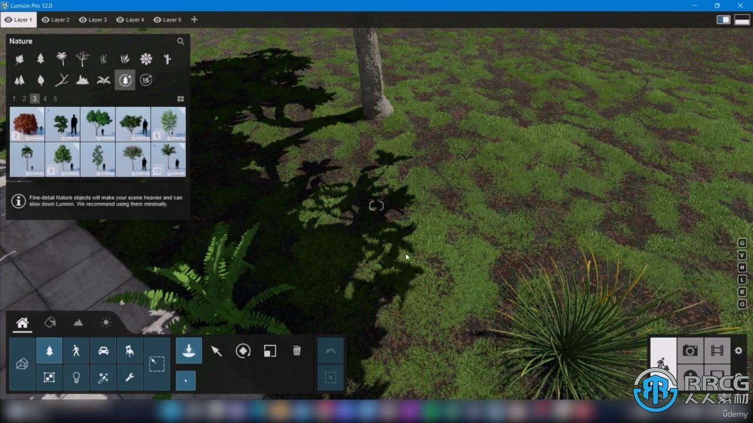Choose the Indoor chair category
753x423 pixels.
[x=130, y=351]
